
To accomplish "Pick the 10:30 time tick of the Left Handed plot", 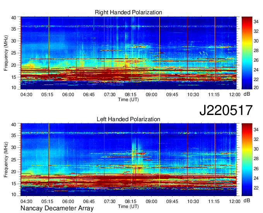I will tap(193, 201).
